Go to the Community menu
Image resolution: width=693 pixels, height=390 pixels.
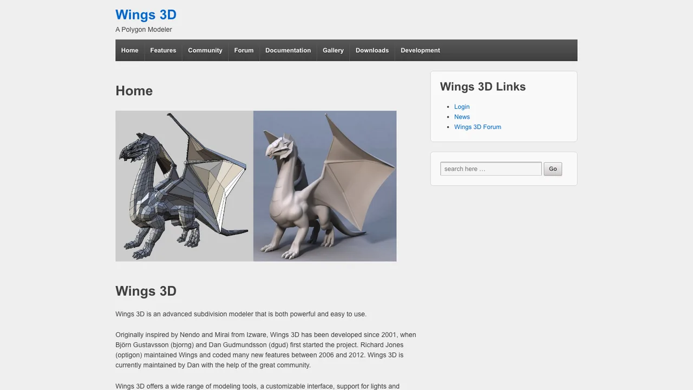point(205,50)
